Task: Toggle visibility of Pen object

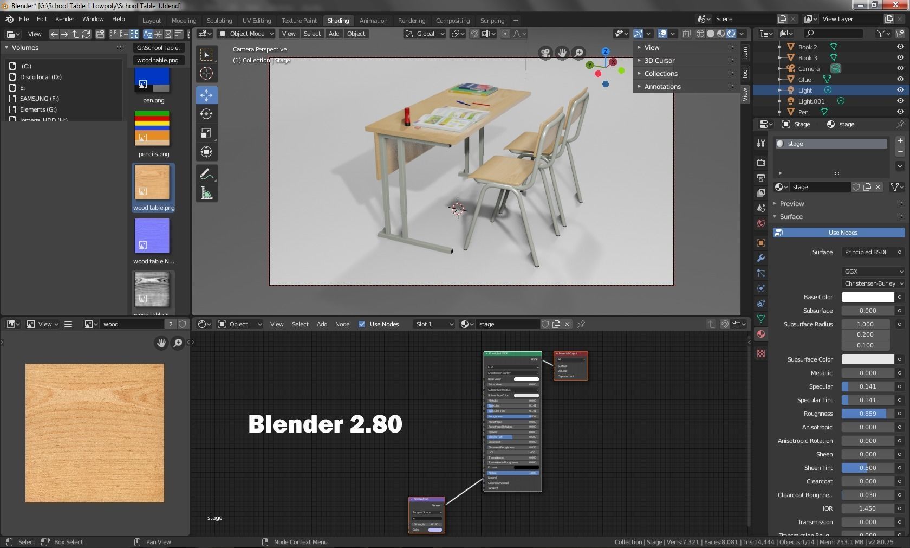Action: pos(900,112)
